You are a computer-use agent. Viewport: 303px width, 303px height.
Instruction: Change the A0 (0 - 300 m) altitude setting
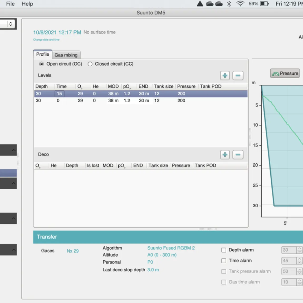162,255
